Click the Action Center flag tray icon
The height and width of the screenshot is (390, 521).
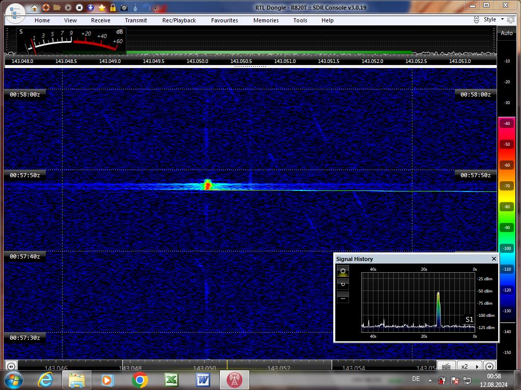pos(454,380)
